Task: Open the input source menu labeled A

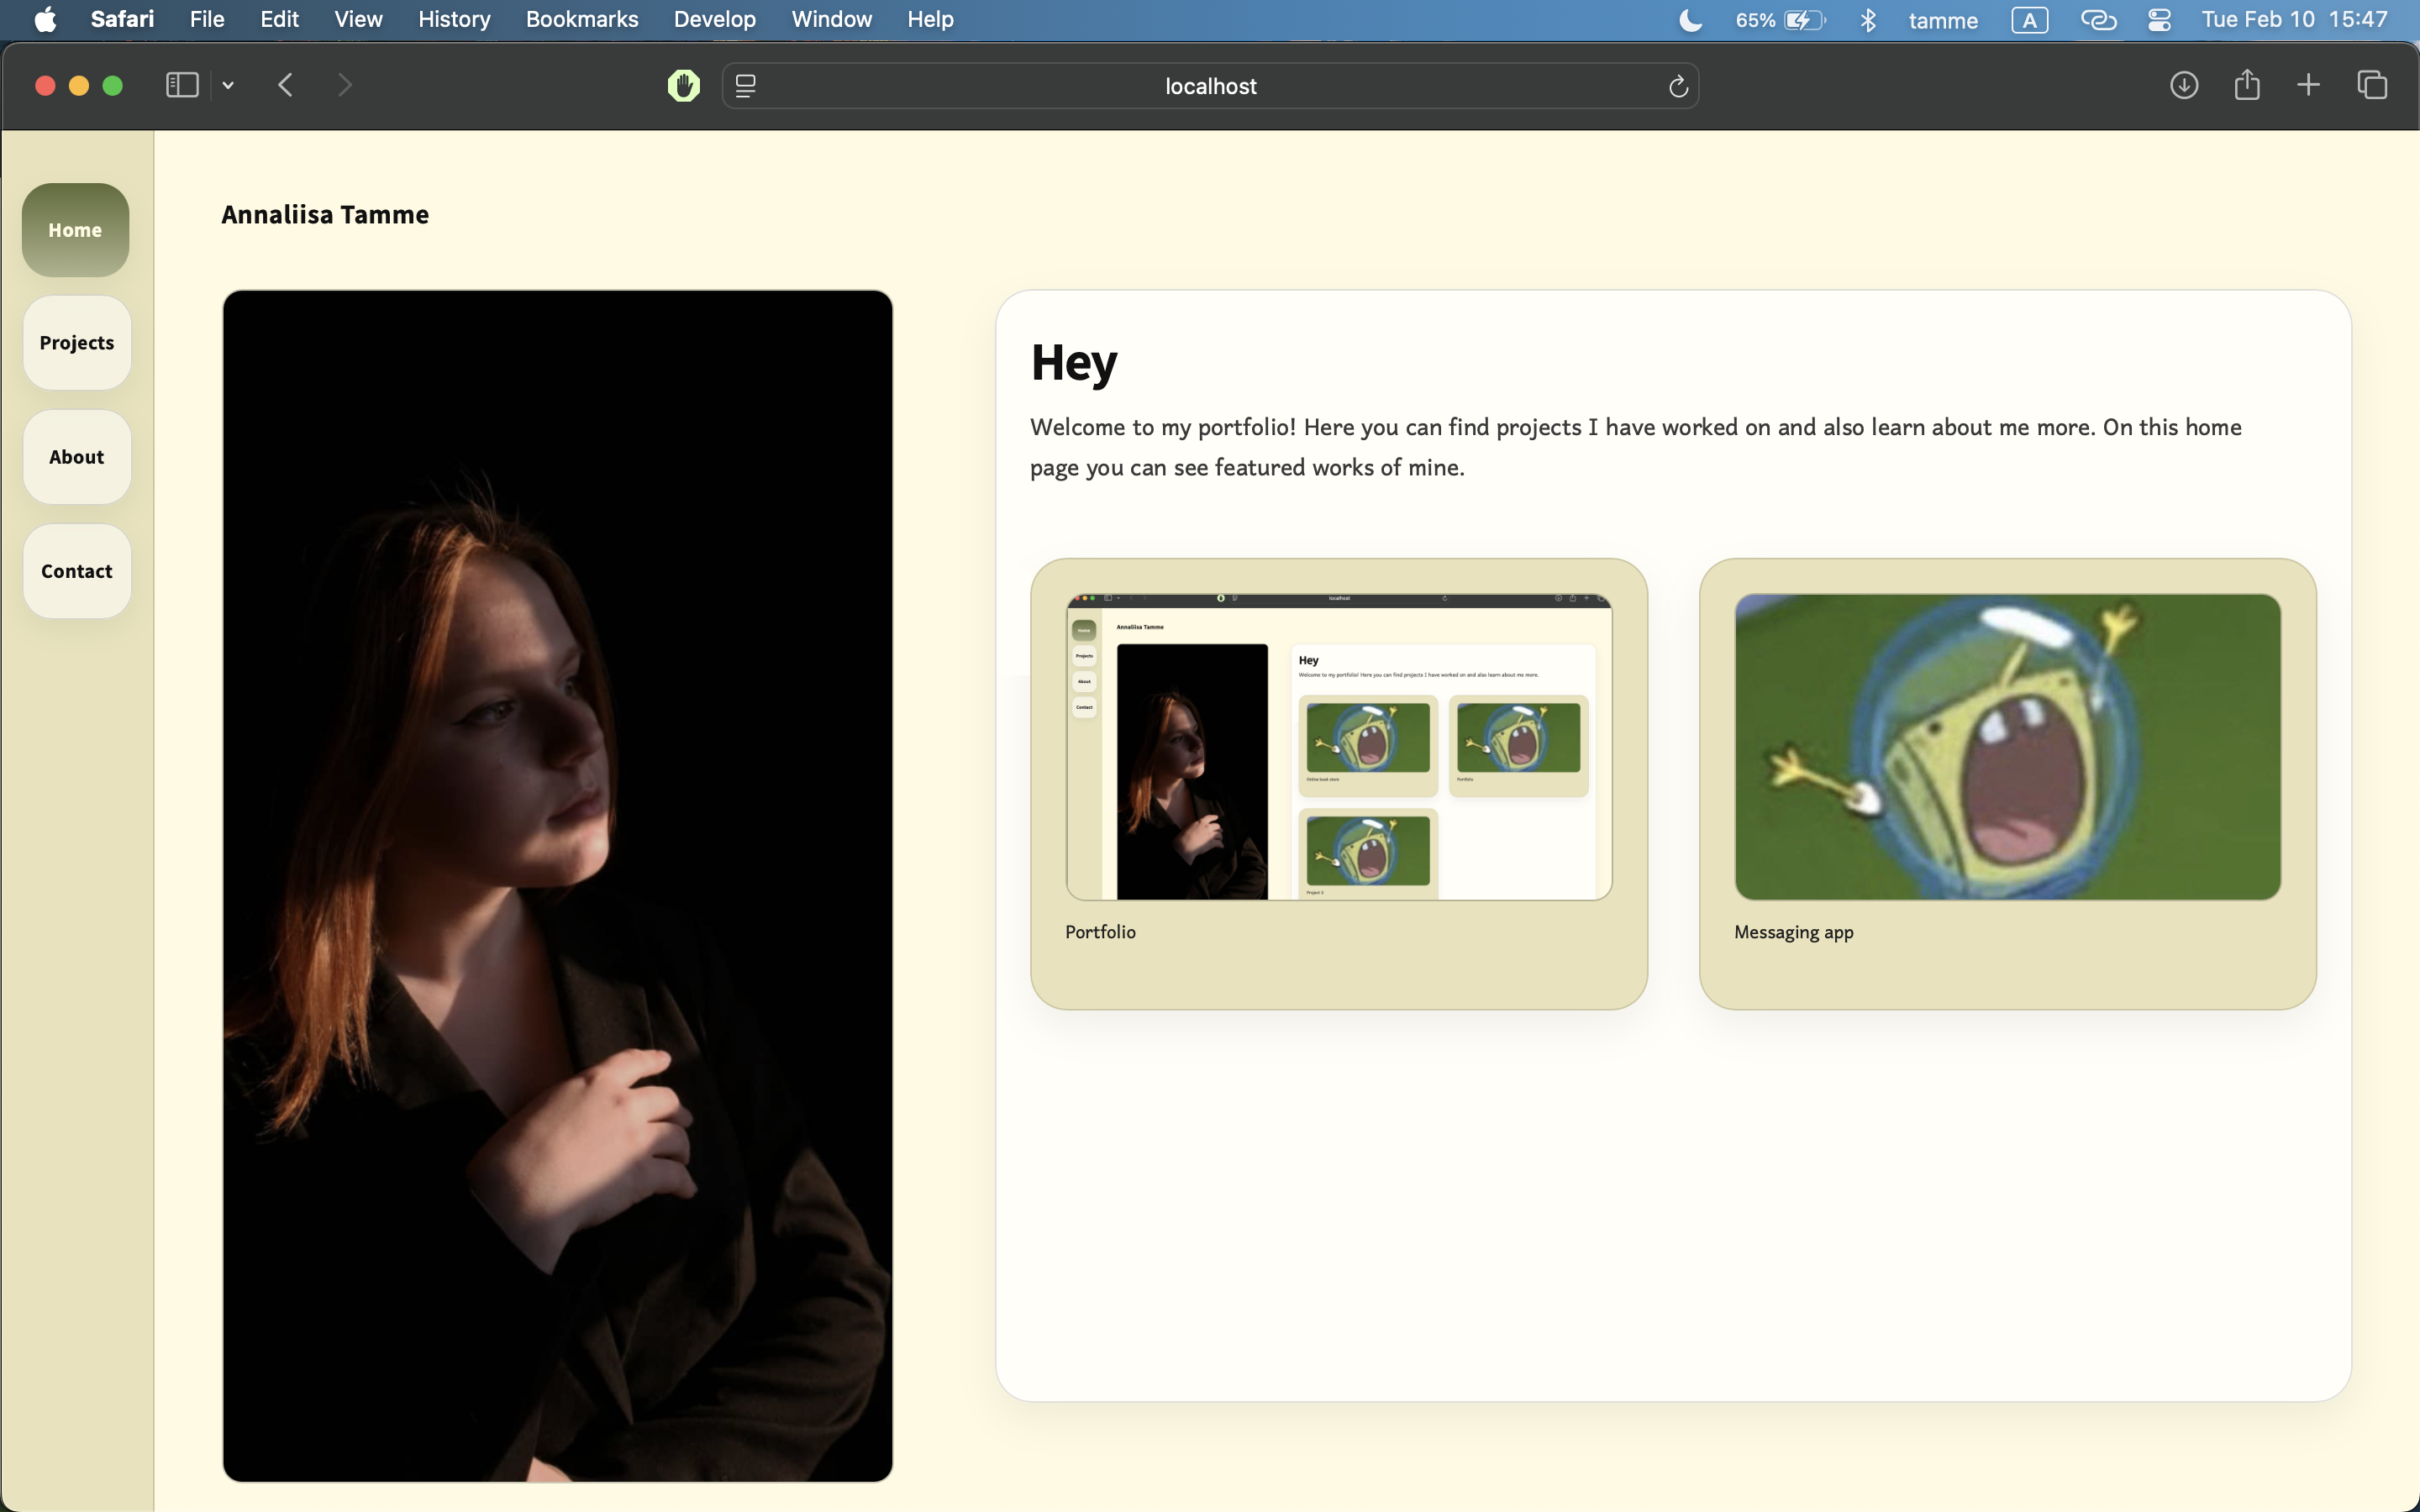Action: pyautogui.click(x=2031, y=19)
